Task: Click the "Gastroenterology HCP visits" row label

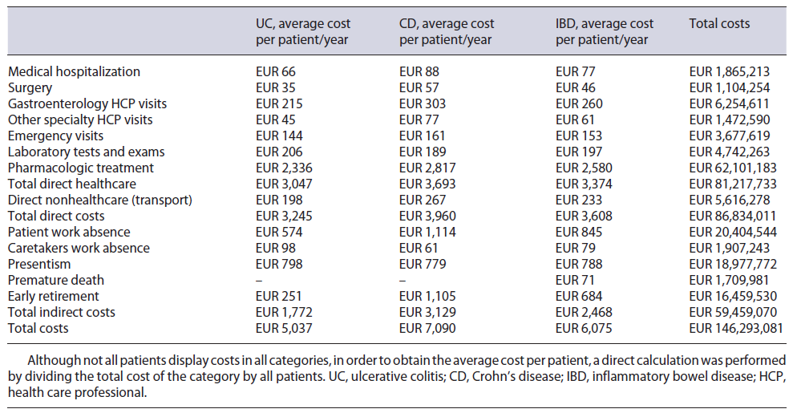Action: click(87, 103)
